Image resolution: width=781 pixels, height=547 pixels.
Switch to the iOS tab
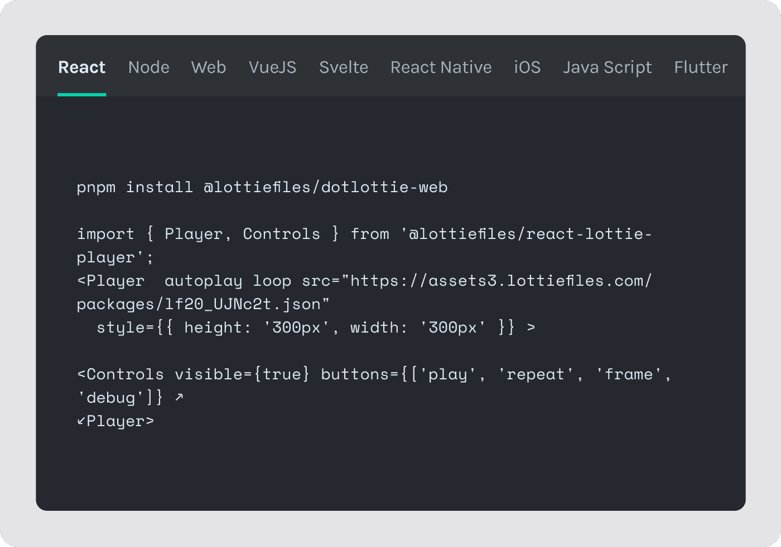[x=527, y=67]
